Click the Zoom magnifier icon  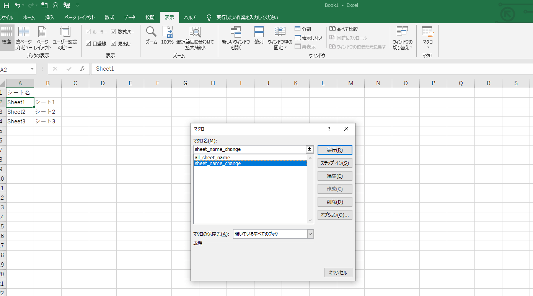pos(151,32)
